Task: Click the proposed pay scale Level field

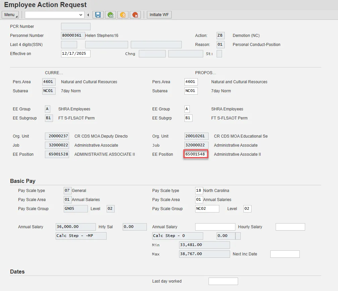Action: 247,209
